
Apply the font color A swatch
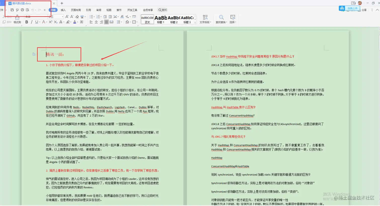point(75,22)
